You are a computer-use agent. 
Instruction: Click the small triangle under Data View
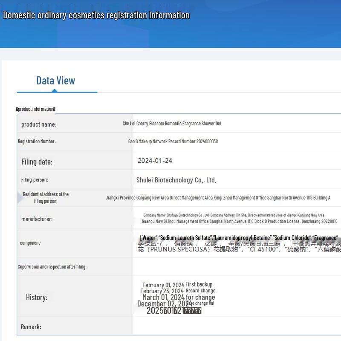pyautogui.click(x=55, y=90)
